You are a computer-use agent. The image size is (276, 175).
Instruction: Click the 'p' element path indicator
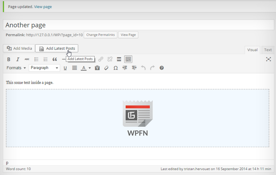click(x=7, y=163)
